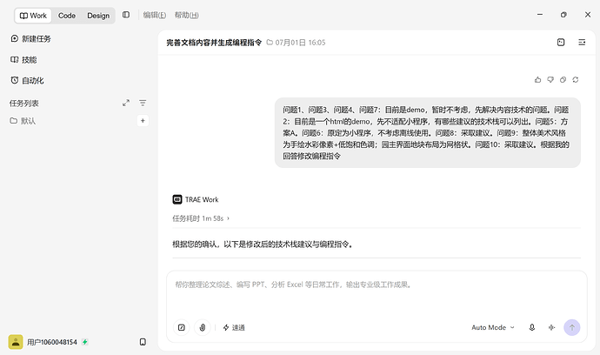Open user profile 用户1060048154

pyautogui.click(x=52, y=342)
